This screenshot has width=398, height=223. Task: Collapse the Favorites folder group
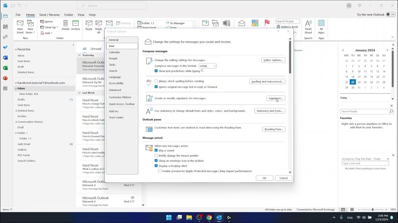point(16,49)
